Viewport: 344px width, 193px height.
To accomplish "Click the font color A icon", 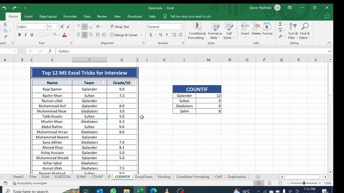I will [x=64, y=35].
